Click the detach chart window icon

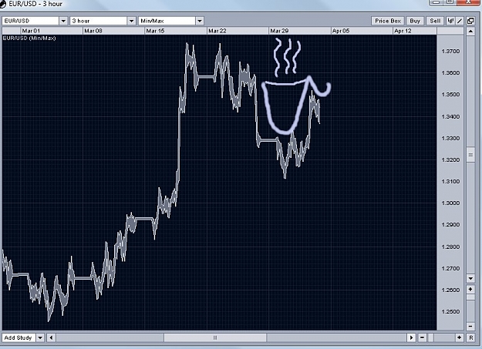(x=470, y=21)
